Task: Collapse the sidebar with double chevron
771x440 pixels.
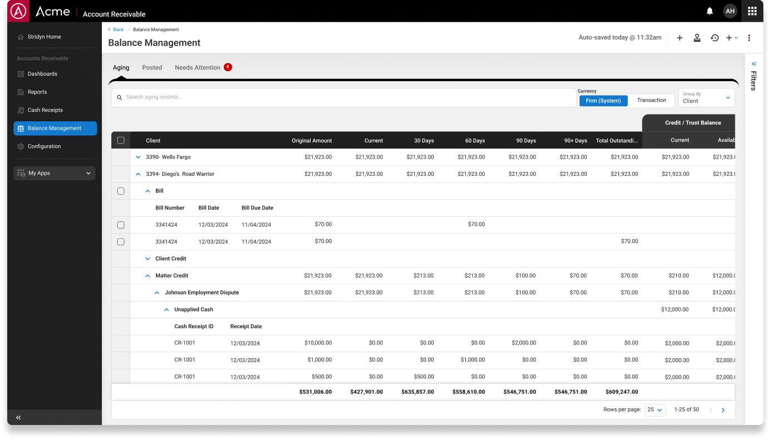Action: coord(18,417)
